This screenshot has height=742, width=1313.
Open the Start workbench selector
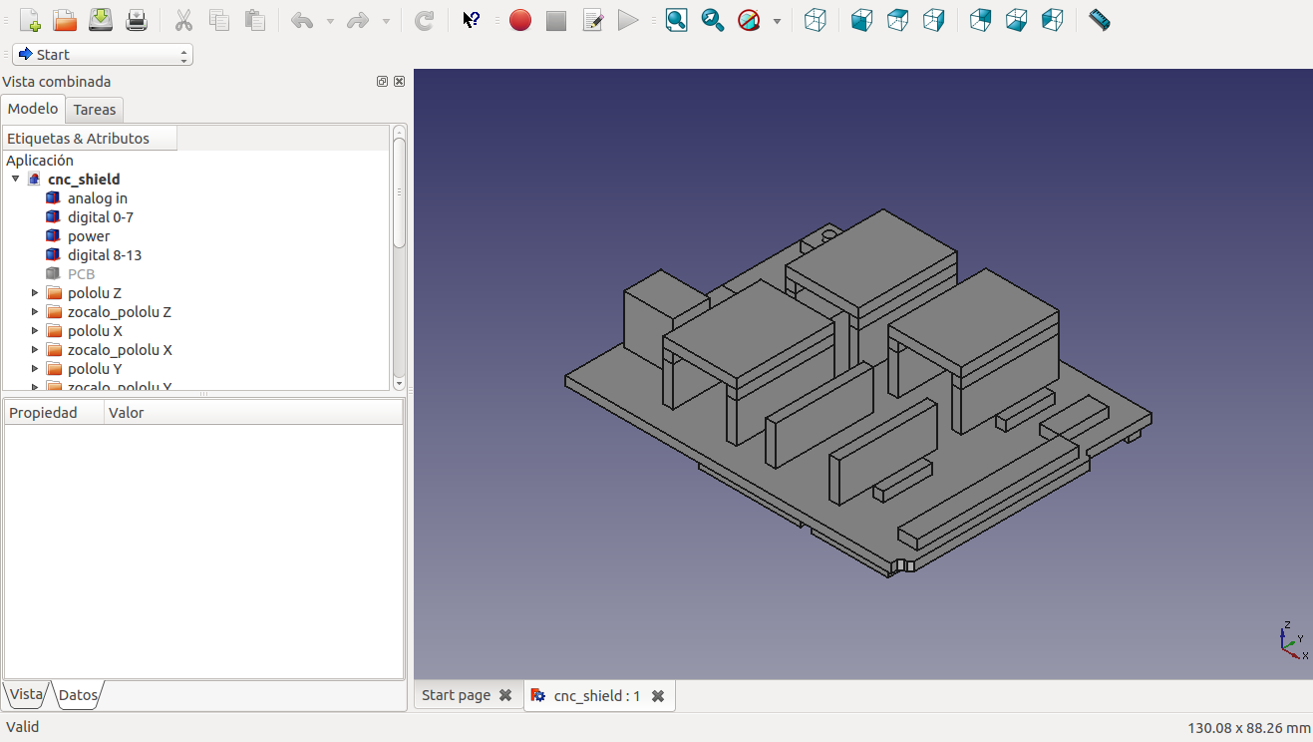tap(103, 55)
